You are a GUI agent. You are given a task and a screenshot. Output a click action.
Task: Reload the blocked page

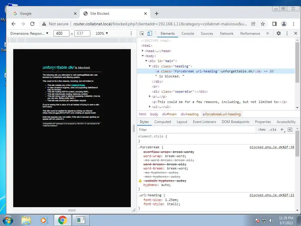pyautogui.click(x=32, y=24)
